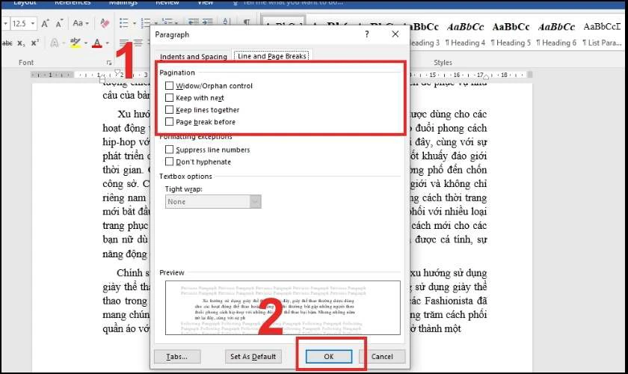The image size is (628, 374).
Task: Click the Clear All Formatting eraser icon
Action: (105, 23)
